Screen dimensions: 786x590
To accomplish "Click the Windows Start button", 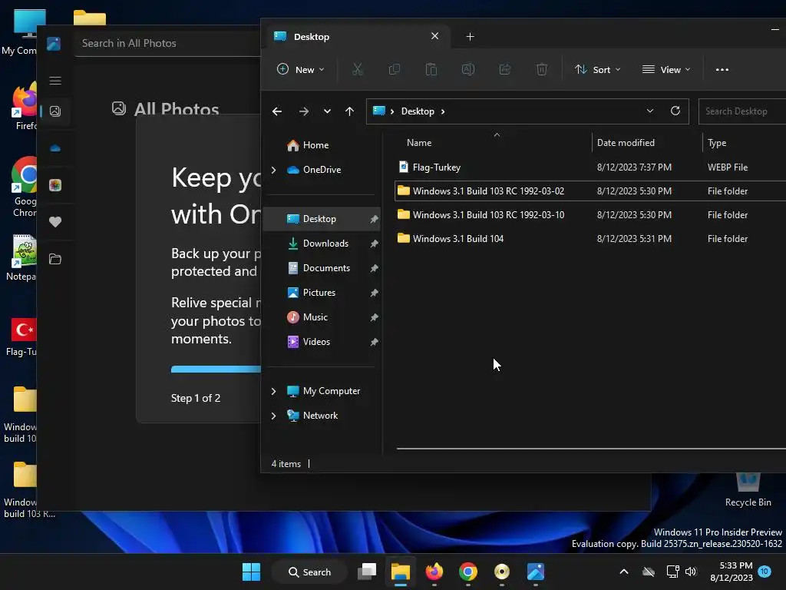I will [x=251, y=572].
